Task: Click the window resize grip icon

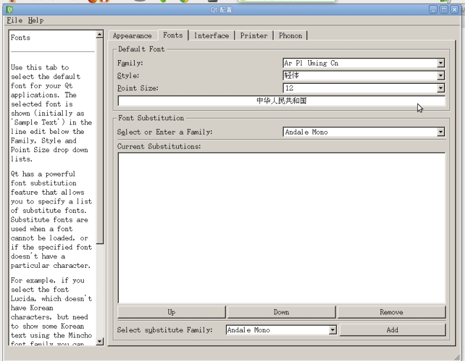Action: (457, 357)
